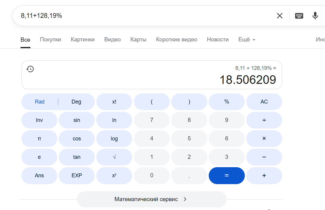
Task: Open the Покупки tab
Action: tap(50, 40)
